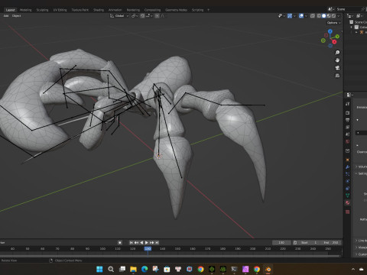The image size is (367, 275).
Task: Switch to wireframe viewport shading
Action: pos(319,16)
